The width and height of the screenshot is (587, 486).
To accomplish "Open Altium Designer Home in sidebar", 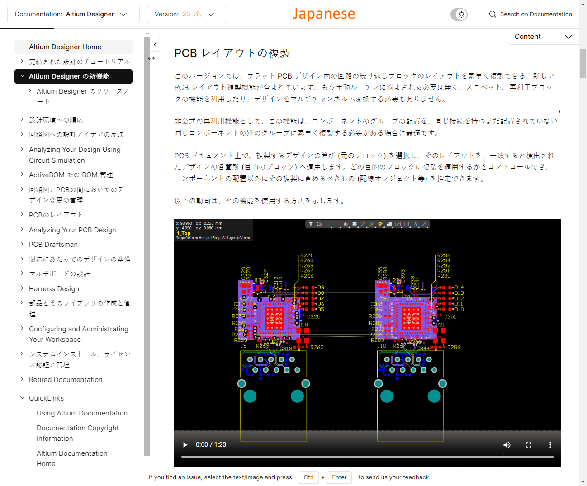I will click(x=73, y=47).
